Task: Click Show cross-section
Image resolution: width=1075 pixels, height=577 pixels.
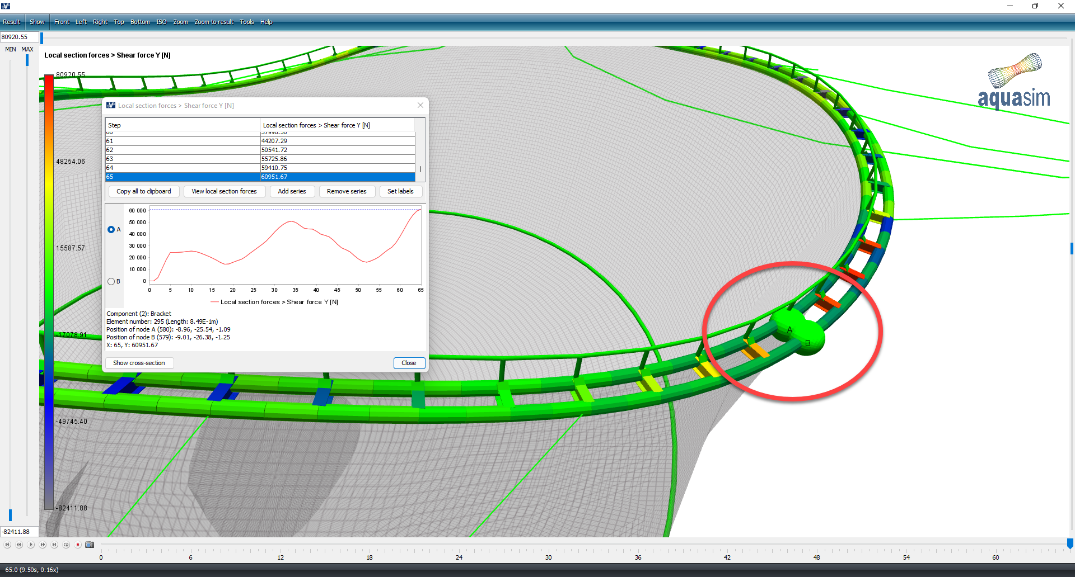Action: [139, 363]
